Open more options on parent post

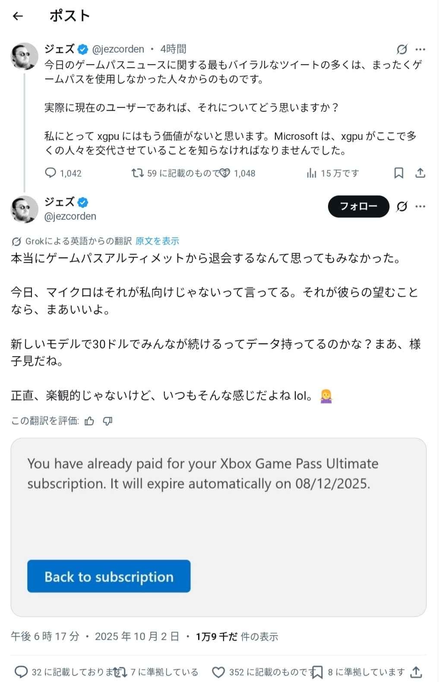(420, 49)
